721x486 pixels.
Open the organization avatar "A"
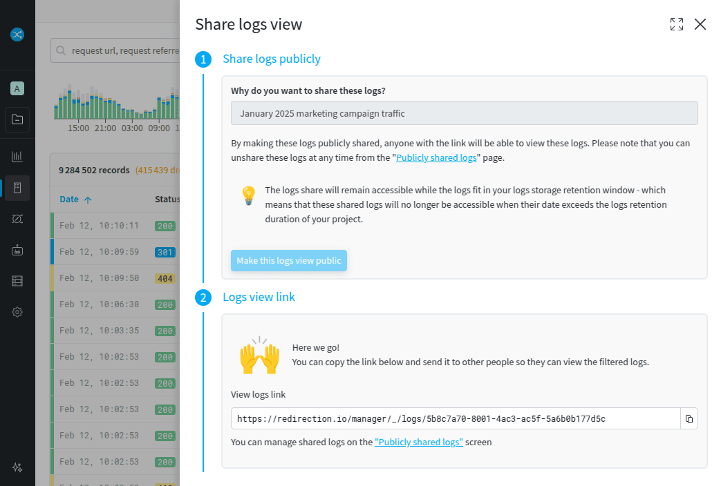coord(17,88)
